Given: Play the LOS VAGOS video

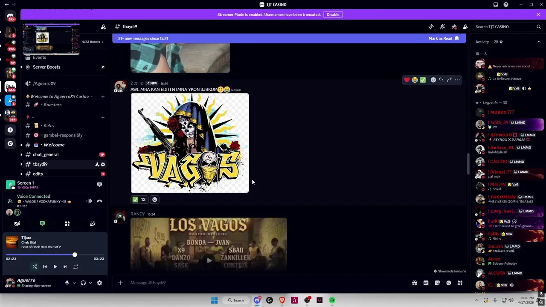Looking at the screenshot, I should pos(209,260).
